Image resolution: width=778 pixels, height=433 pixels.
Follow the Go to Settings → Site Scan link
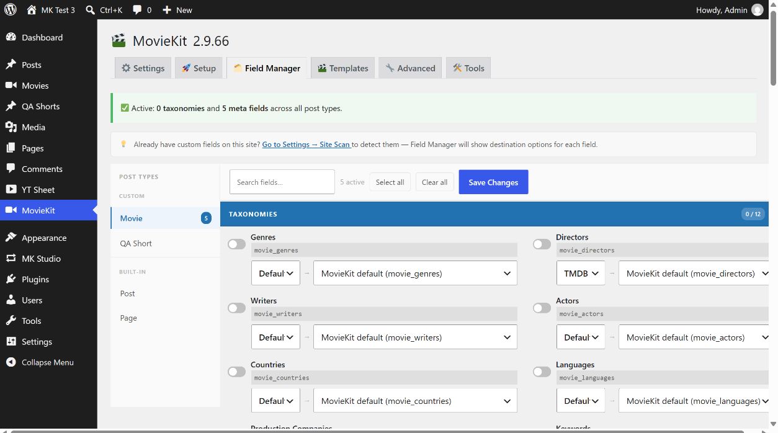[306, 145]
